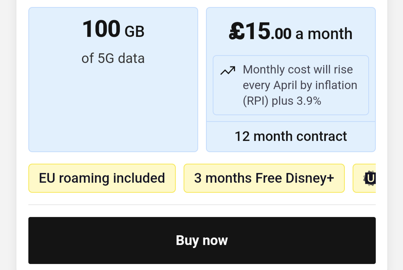Click the large 100 figure
The height and width of the screenshot is (270, 403).
pyautogui.click(x=101, y=29)
